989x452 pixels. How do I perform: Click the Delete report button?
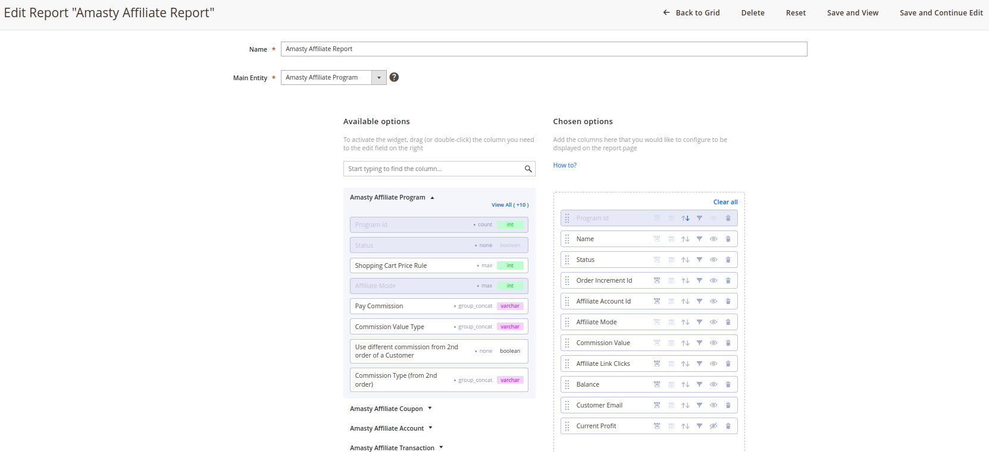(753, 12)
